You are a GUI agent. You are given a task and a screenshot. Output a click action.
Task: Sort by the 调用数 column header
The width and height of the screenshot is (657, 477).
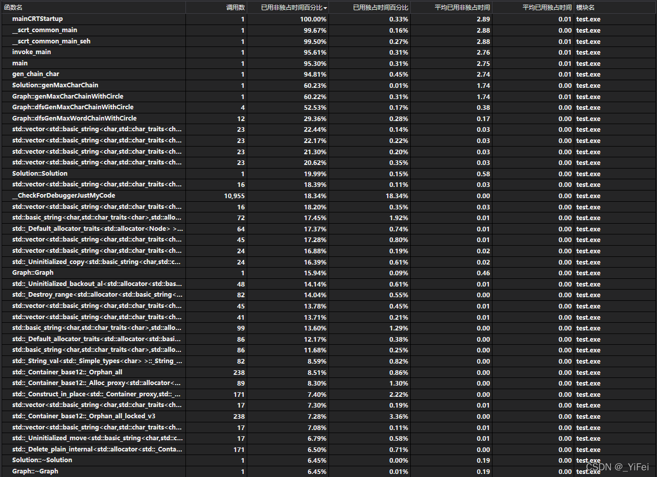(x=216, y=8)
